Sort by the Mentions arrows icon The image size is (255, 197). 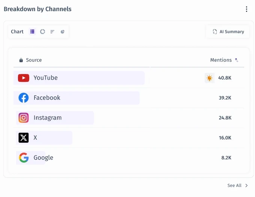pos(237,60)
